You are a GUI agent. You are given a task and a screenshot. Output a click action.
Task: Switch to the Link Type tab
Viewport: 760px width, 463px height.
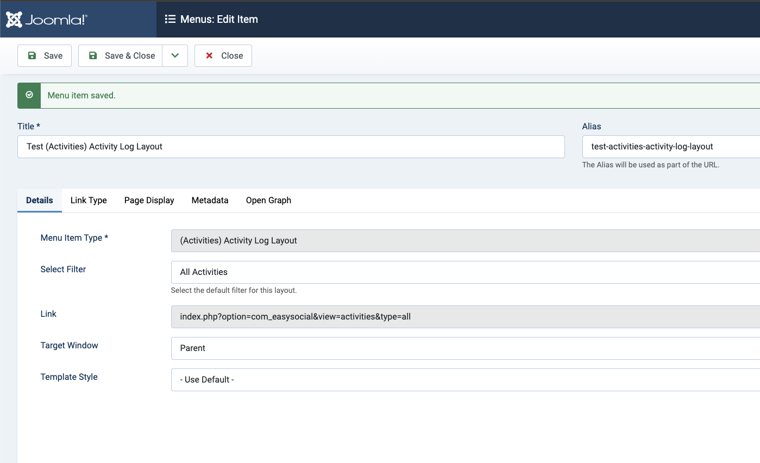point(89,201)
